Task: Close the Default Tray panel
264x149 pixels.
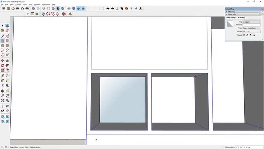Action: tap(262, 9)
